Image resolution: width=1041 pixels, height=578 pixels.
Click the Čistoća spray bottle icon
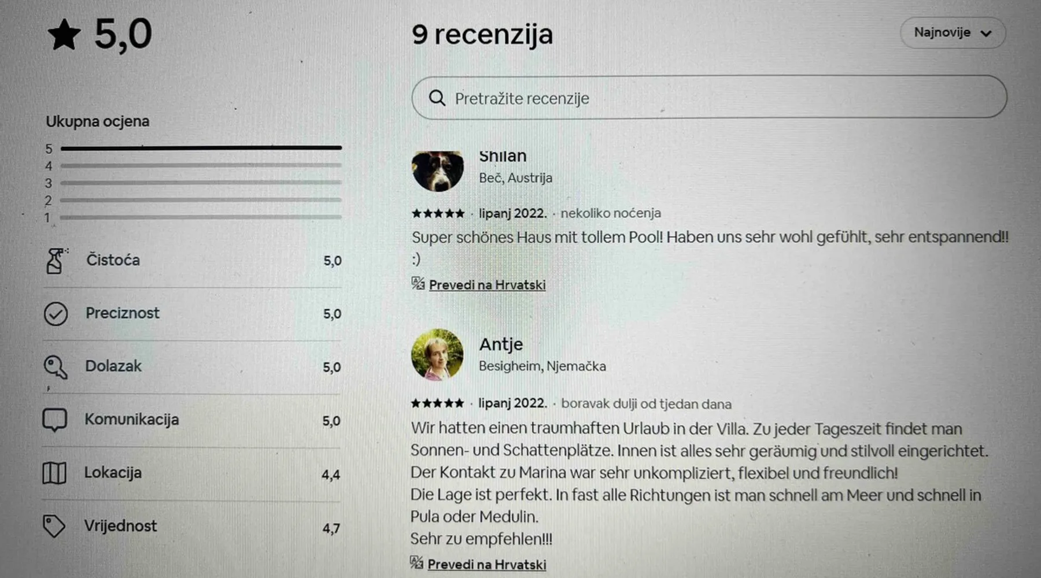(x=56, y=261)
